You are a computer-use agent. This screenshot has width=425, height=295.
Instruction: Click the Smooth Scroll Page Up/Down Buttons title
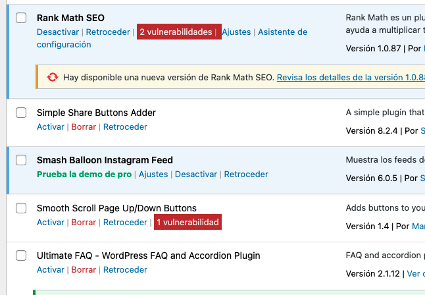(116, 208)
